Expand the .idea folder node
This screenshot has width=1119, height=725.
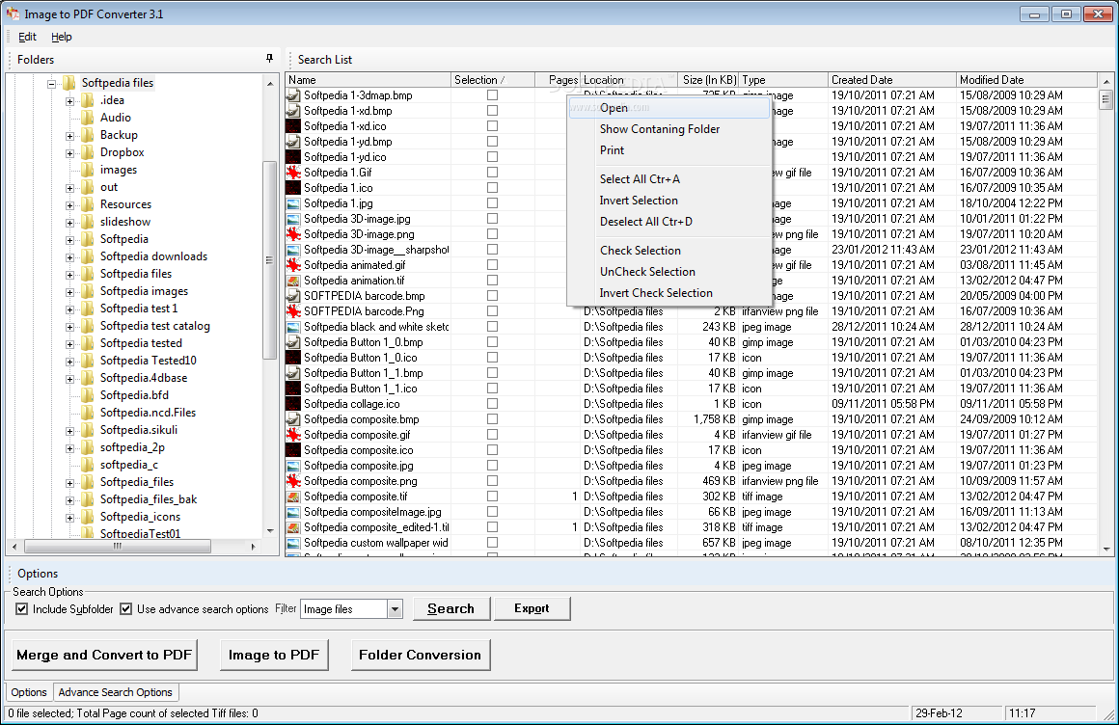click(x=69, y=101)
